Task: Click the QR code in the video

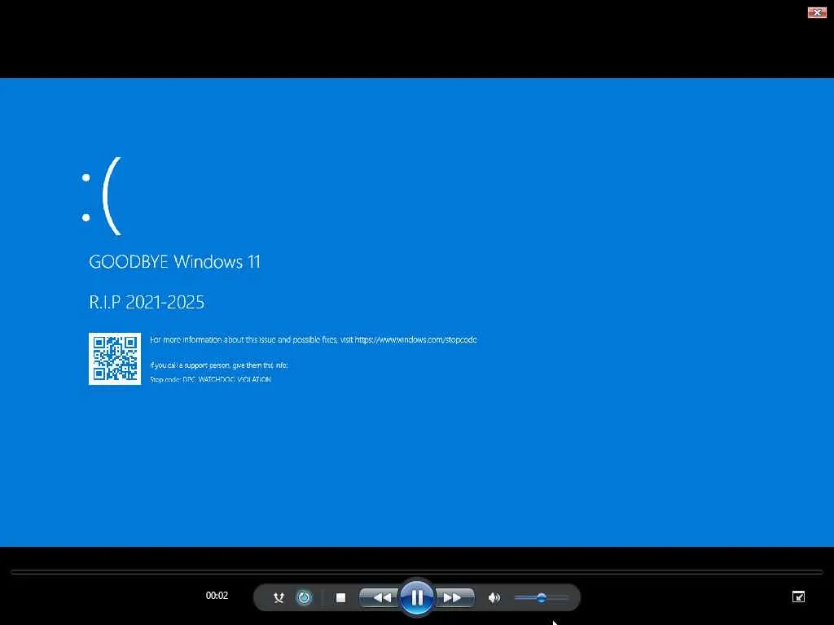Action: point(115,359)
